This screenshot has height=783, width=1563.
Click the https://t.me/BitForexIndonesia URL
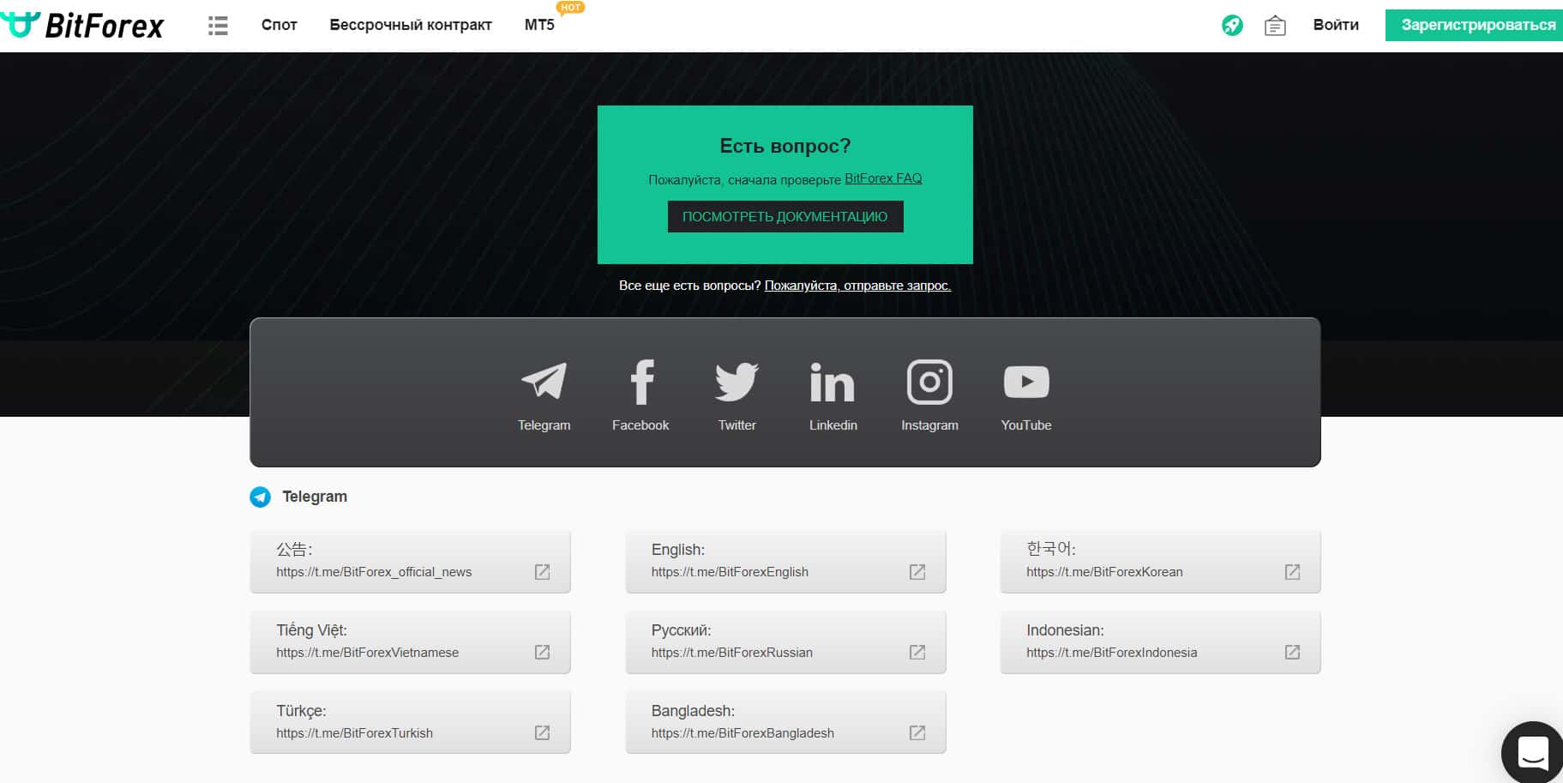1111,653
